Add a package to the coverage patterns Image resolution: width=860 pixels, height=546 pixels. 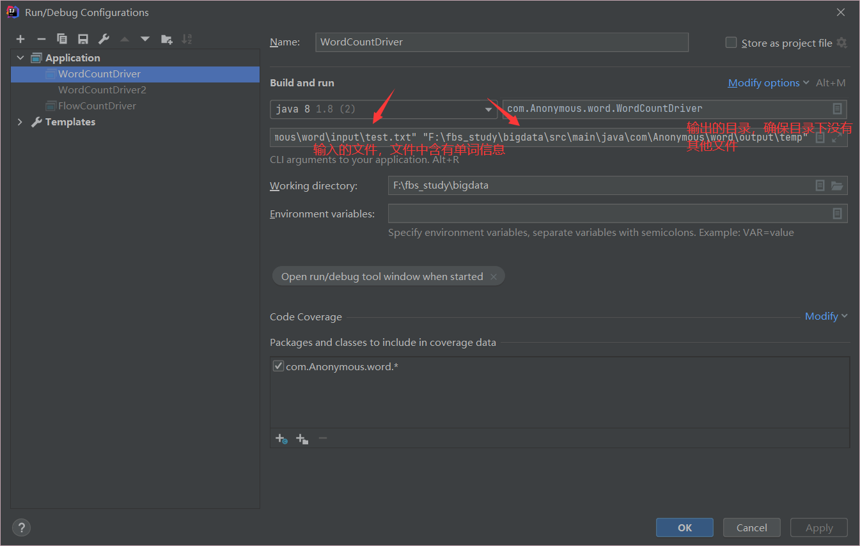click(x=302, y=439)
